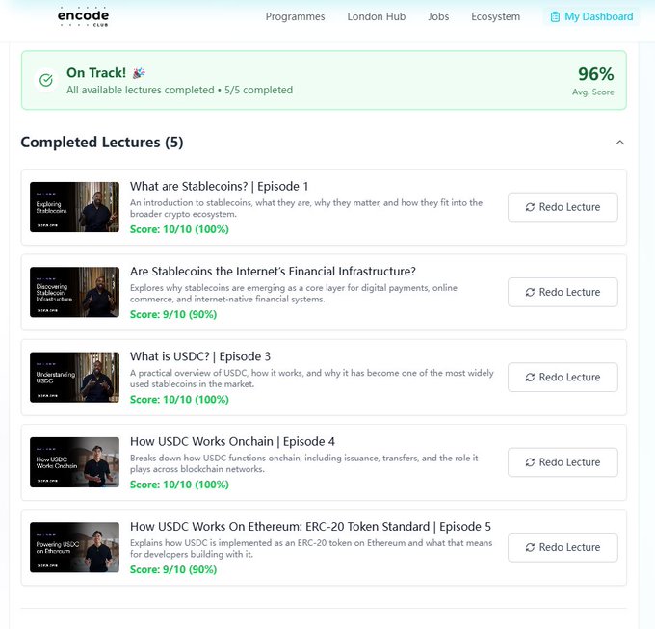The image size is (655, 629).
Task: Click refresh icon on Episode 5 Redo button
Action: [x=530, y=547]
